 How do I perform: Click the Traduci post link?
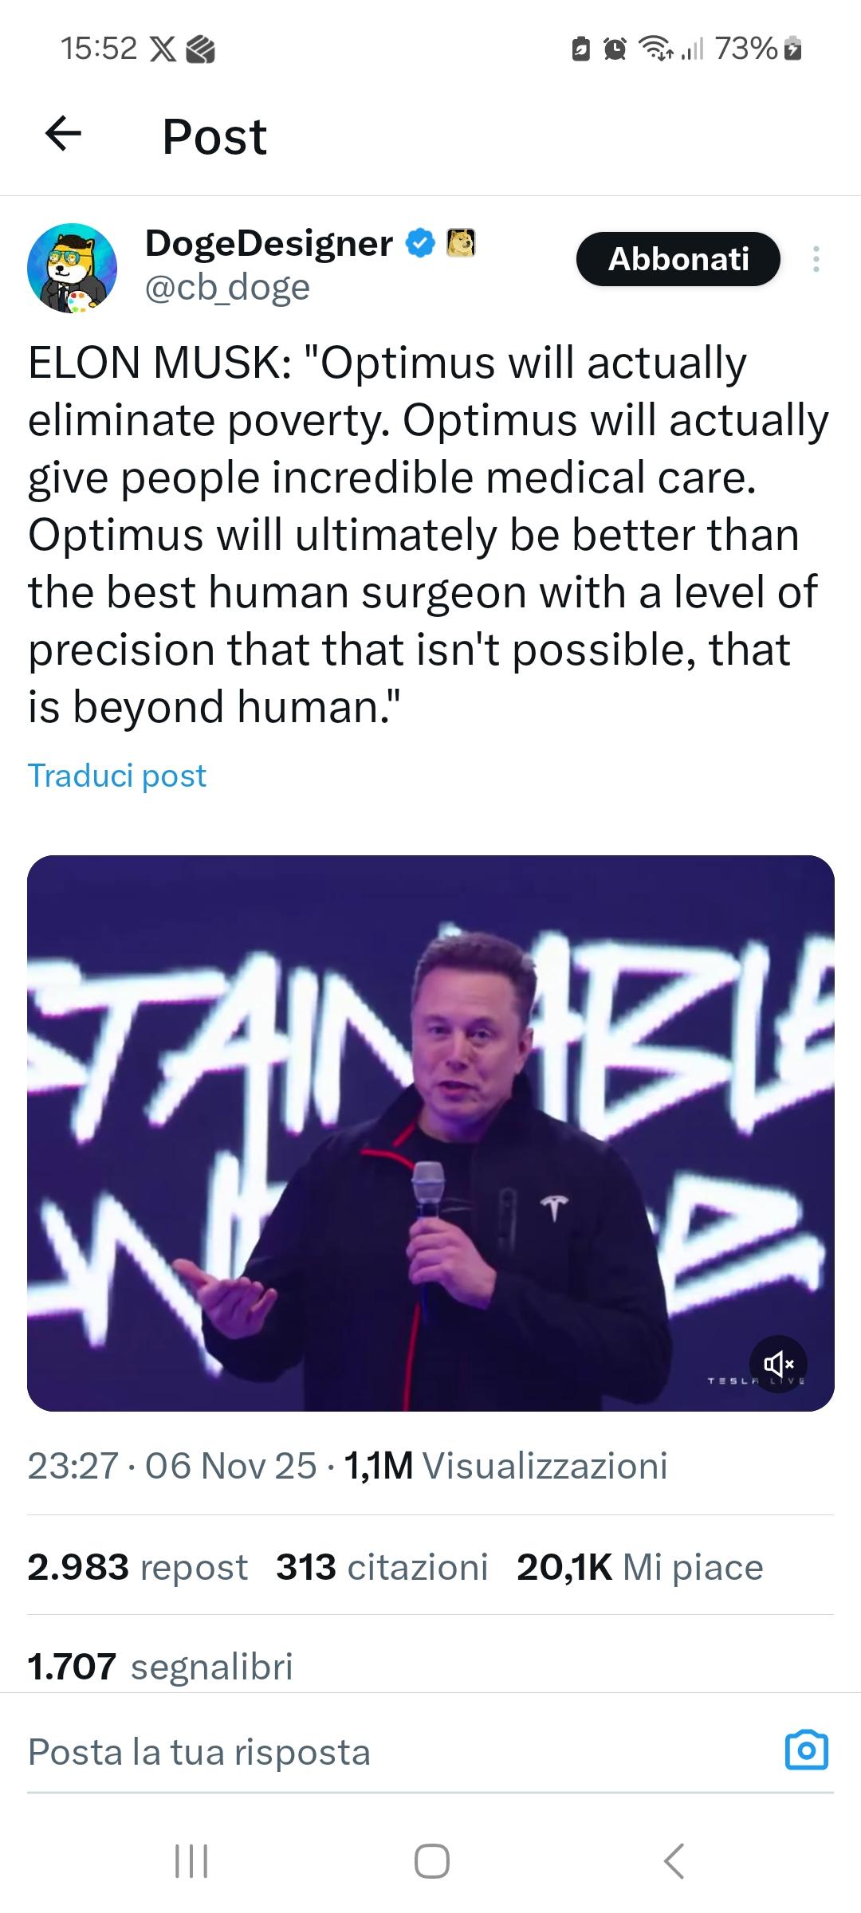click(x=117, y=776)
